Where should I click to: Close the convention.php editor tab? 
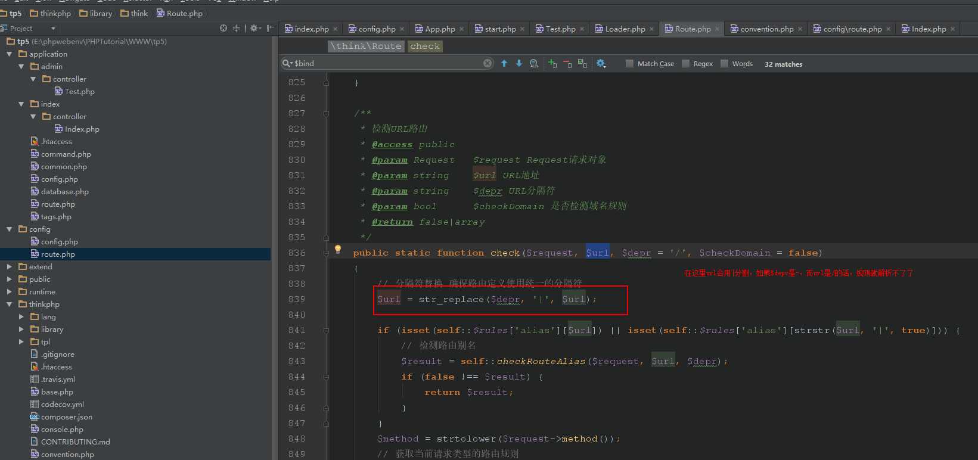click(x=800, y=29)
